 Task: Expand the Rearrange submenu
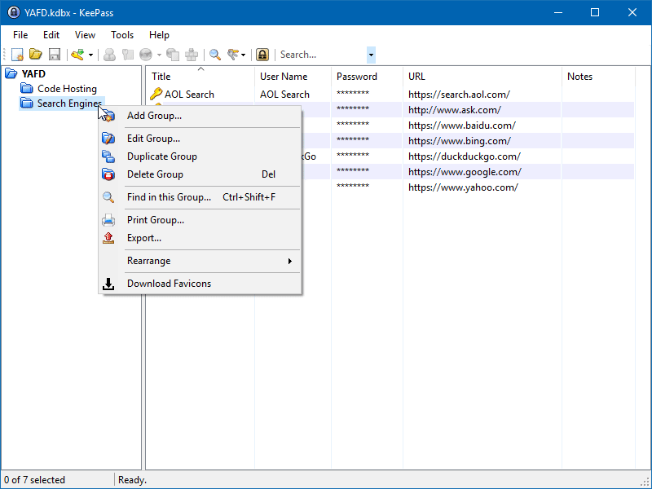point(200,261)
